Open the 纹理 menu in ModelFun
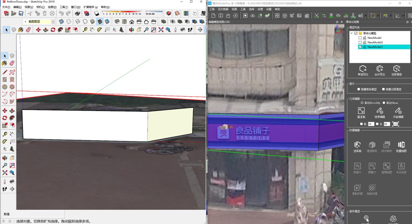The image size is (412, 224). (x=260, y=9)
